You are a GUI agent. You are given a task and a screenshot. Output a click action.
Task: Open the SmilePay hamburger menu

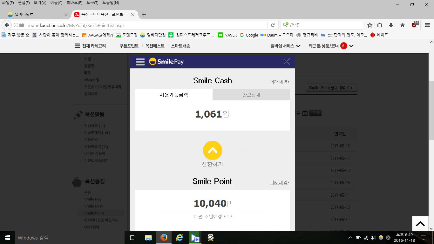tap(140, 62)
